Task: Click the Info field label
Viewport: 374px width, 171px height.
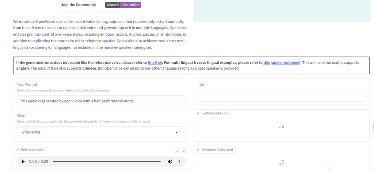Action: coord(201,85)
